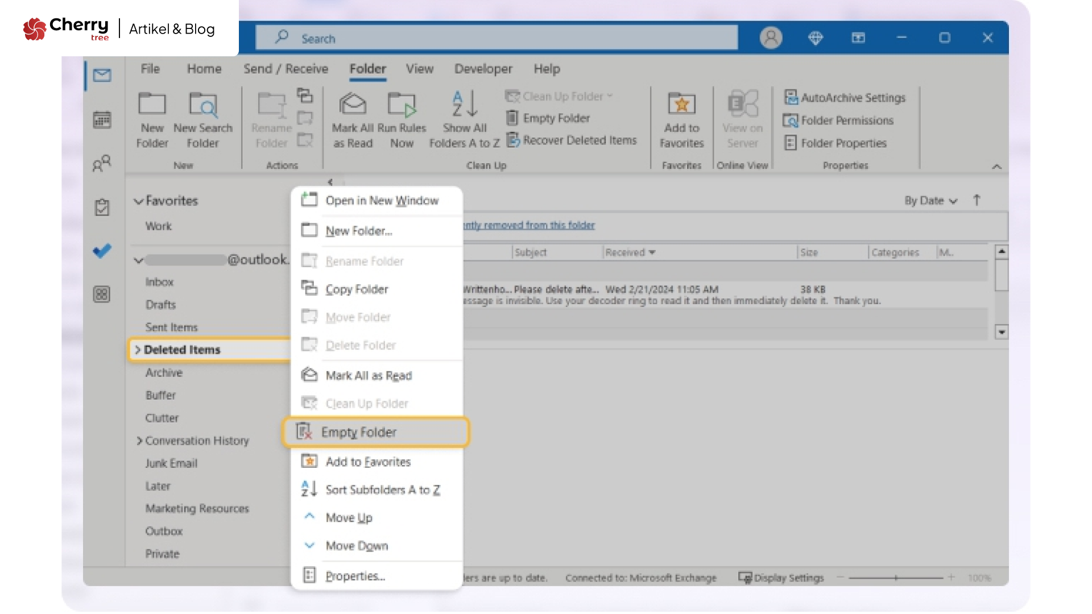Click the recently removed items link
This screenshot has height=614, width=1092.
pyautogui.click(x=529, y=225)
